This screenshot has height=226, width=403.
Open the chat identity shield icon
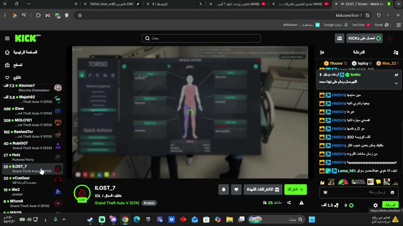click(326, 192)
